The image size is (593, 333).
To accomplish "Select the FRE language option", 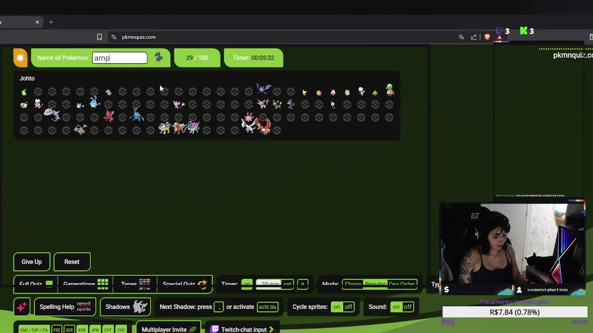I will pyautogui.click(x=57, y=330).
